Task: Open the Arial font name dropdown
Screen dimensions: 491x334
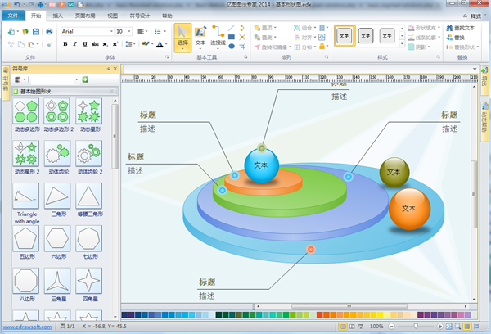Action: pyautogui.click(x=110, y=31)
